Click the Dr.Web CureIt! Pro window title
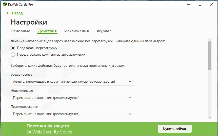 [21, 5]
